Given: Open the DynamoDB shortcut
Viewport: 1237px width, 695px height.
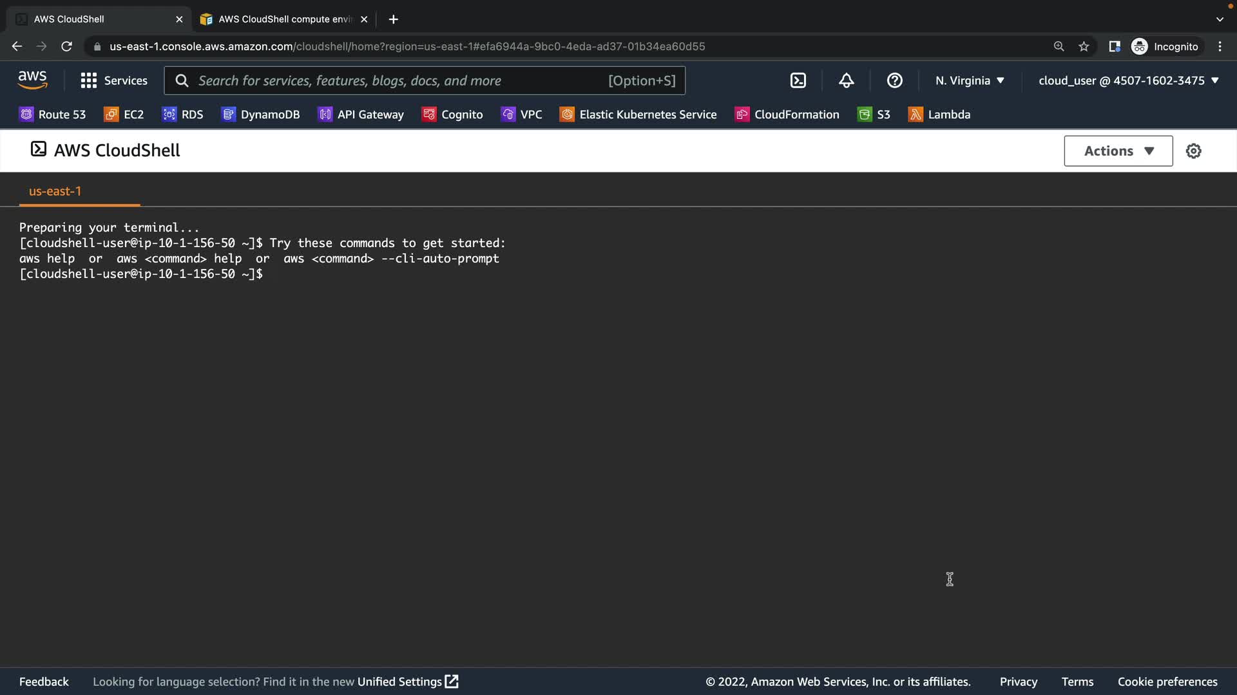Looking at the screenshot, I should (x=261, y=115).
